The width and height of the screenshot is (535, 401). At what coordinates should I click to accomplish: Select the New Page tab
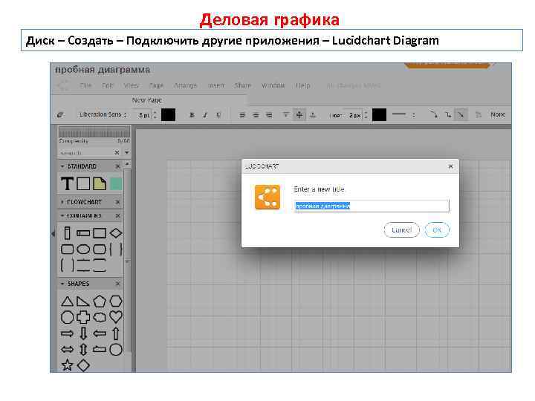146,100
